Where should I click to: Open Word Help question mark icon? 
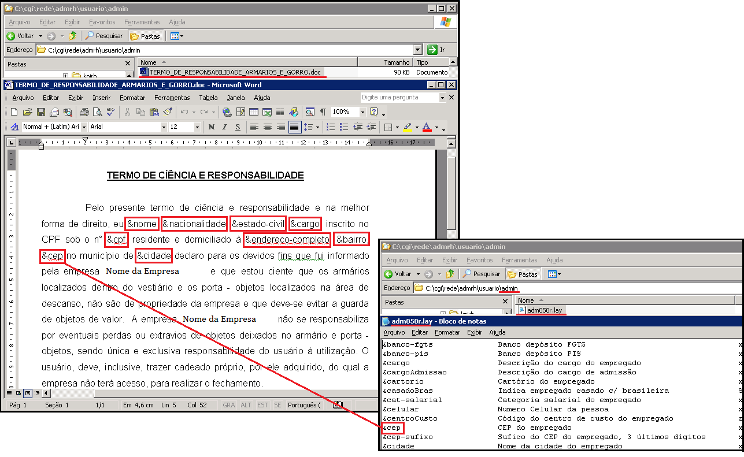pyautogui.click(x=374, y=112)
